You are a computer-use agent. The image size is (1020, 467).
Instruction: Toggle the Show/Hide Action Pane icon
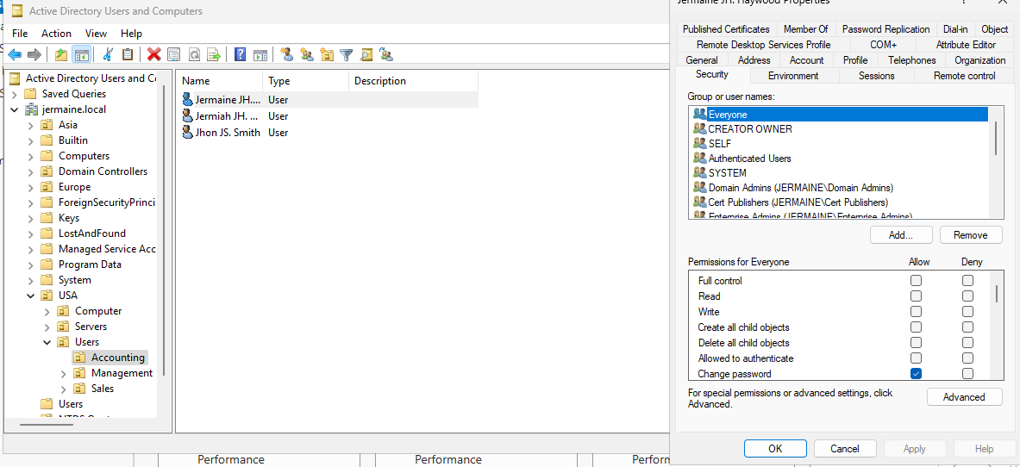tap(260, 54)
